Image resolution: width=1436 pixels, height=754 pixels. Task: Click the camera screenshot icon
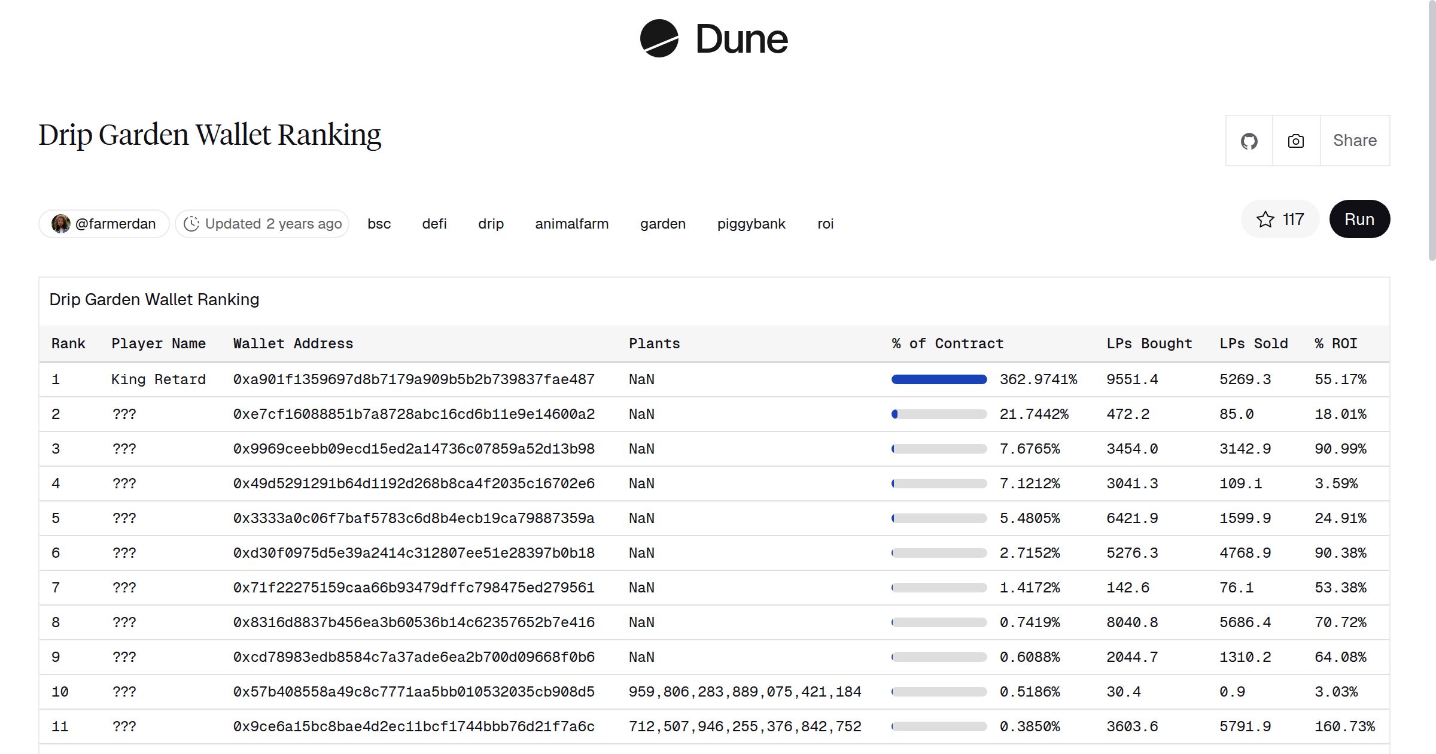1295,140
